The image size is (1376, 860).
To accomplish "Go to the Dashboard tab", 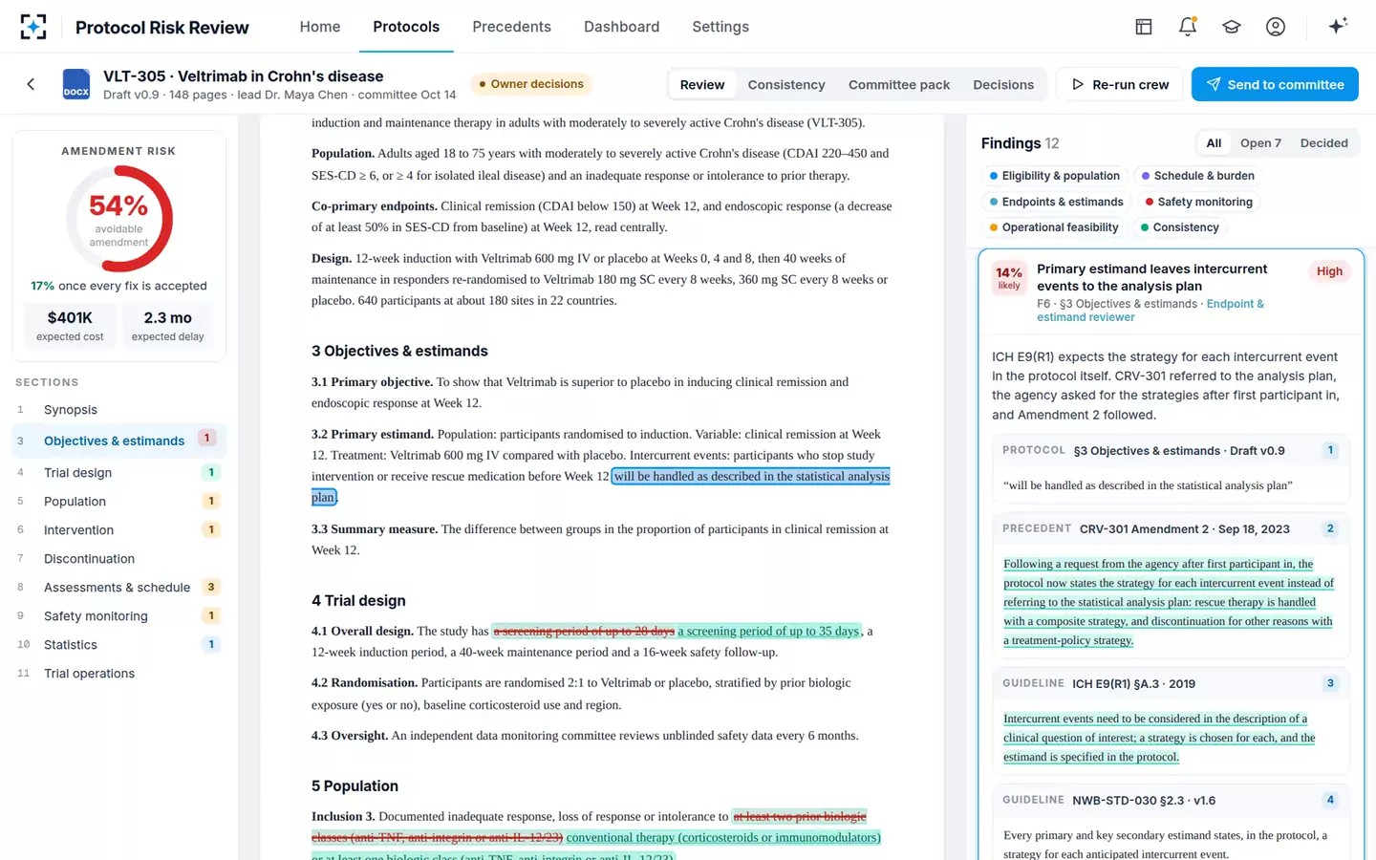I will (622, 27).
